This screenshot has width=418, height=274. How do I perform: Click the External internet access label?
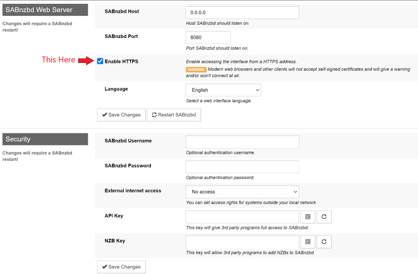(133, 191)
